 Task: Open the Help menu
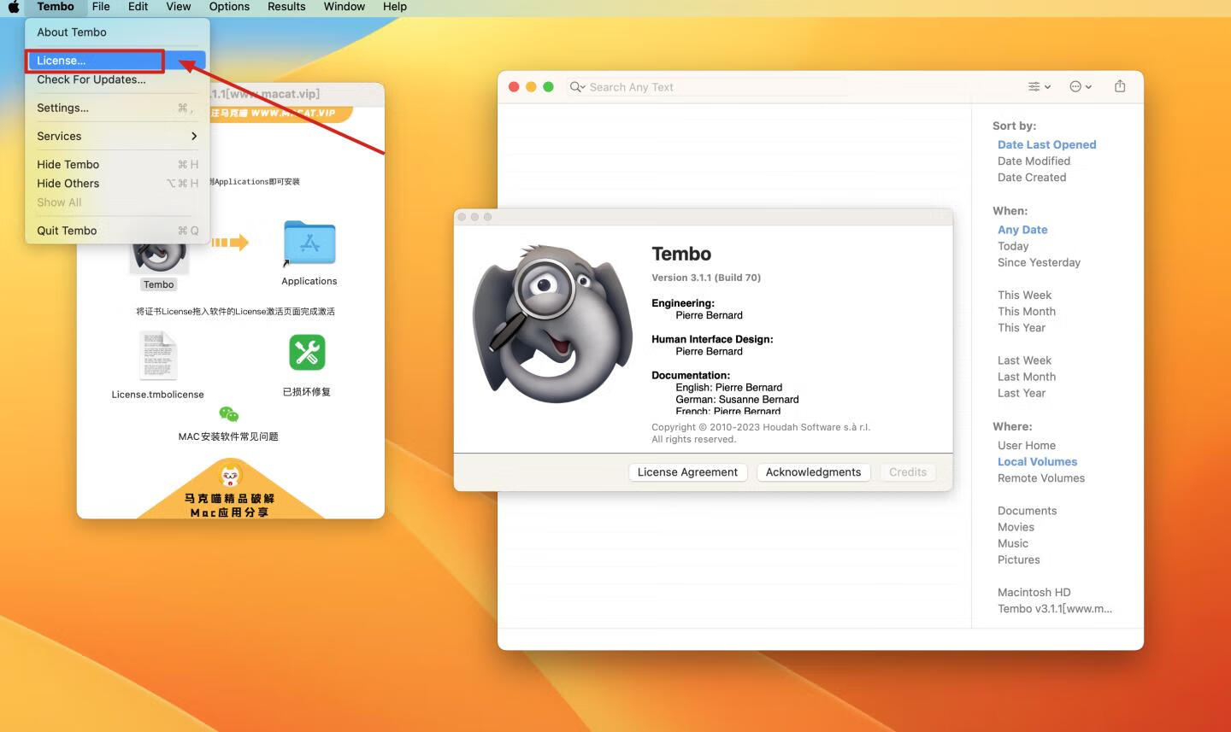[x=395, y=7]
